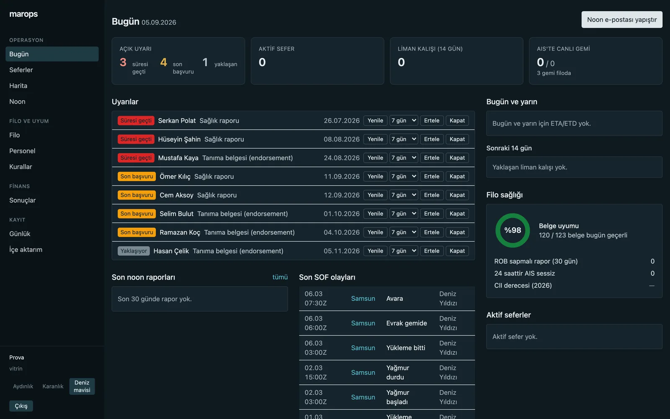
Task: Click Yenile for Ramazan Koç
Action: (375, 233)
